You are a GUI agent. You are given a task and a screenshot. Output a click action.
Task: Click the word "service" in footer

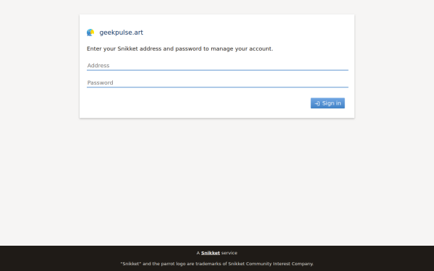pyautogui.click(x=229, y=253)
